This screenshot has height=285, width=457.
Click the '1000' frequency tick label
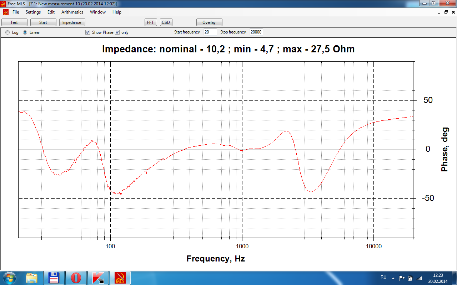pyautogui.click(x=242, y=246)
